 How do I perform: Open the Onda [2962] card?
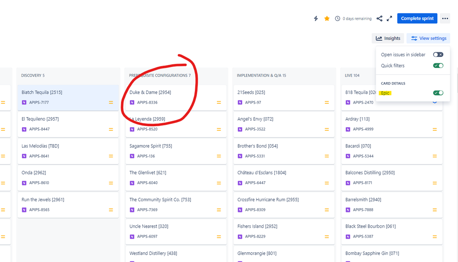pos(68,178)
